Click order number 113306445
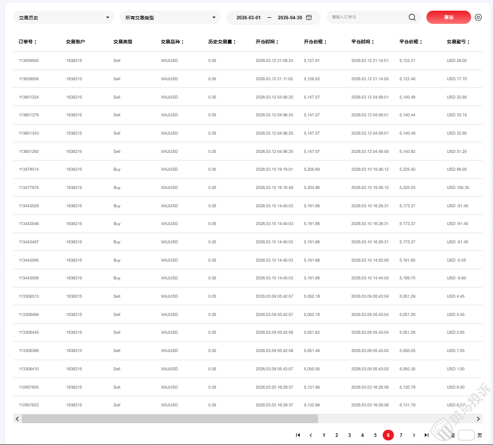Image resolution: width=493 pixels, height=445 pixels. pyautogui.click(x=28, y=333)
